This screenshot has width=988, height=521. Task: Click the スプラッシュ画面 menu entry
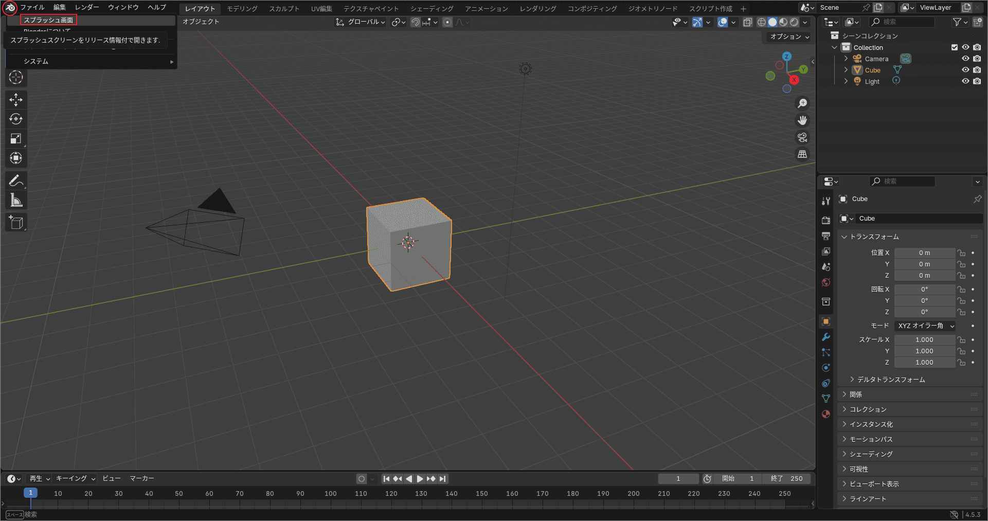click(x=48, y=20)
